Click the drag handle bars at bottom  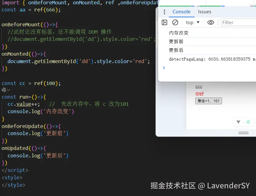point(243,133)
